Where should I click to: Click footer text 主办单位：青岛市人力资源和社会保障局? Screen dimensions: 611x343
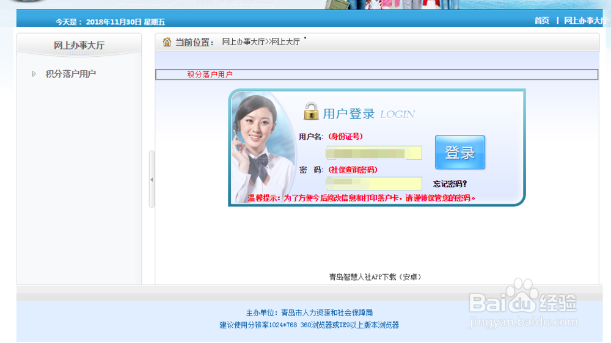pyautogui.click(x=309, y=312)
